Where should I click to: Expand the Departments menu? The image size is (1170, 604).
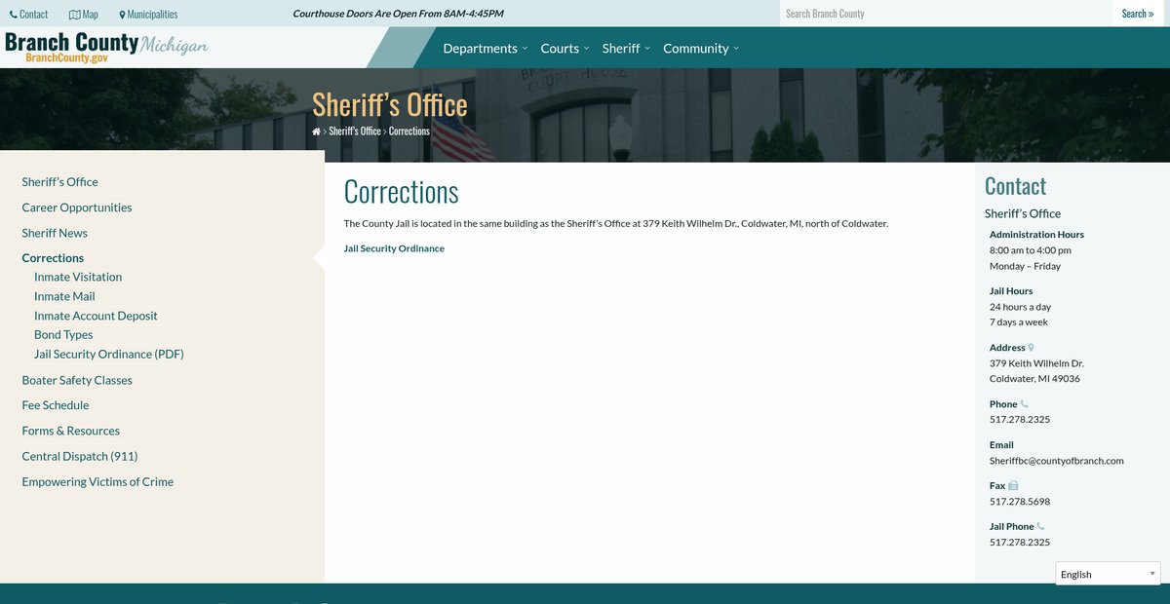coord(486,48)
